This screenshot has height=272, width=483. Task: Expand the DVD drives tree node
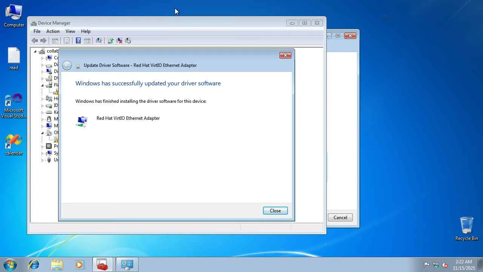[42, 78]
